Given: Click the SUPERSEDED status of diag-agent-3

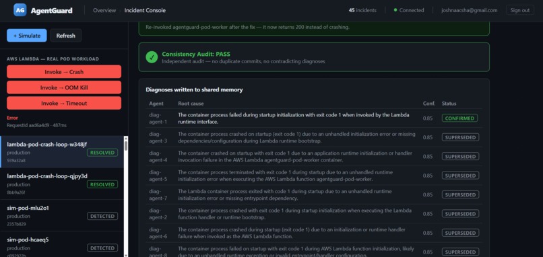Looking at the screenshot, I should pos(460,137).
